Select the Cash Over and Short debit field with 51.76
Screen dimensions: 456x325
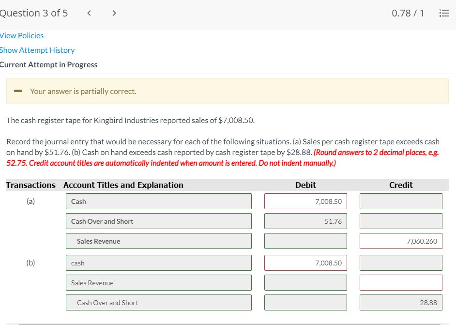[305, 221]
